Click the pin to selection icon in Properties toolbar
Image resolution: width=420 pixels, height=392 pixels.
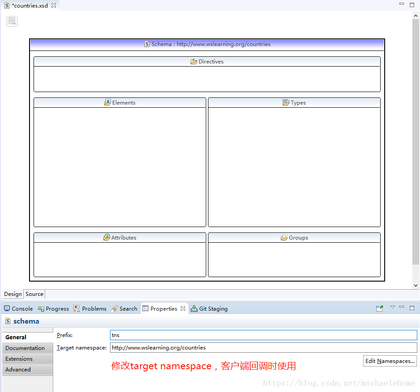(380, 308)
